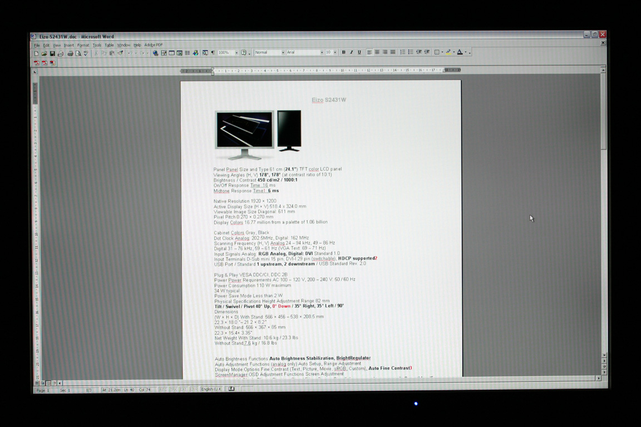
Task: Click the Save icon in the toolbar
Action: click(x=52, y=53)
